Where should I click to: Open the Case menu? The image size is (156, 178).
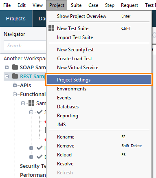point(93,5)
